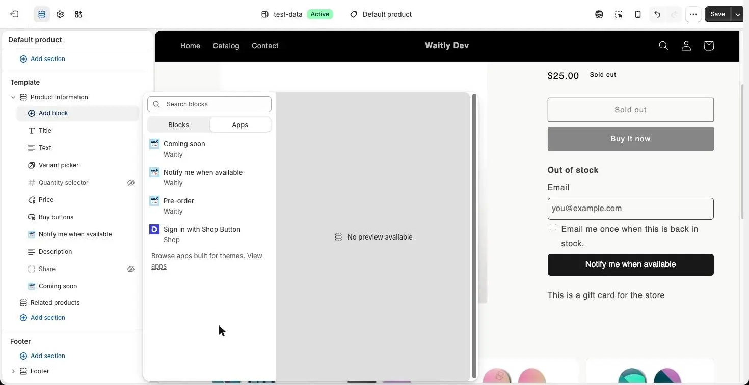
Task: Click the storefront search magnifier icon
Action: point(663,46)
